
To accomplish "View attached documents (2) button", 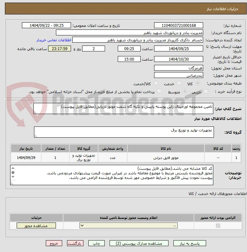I will pyautogui.click(x=139, y=243).
